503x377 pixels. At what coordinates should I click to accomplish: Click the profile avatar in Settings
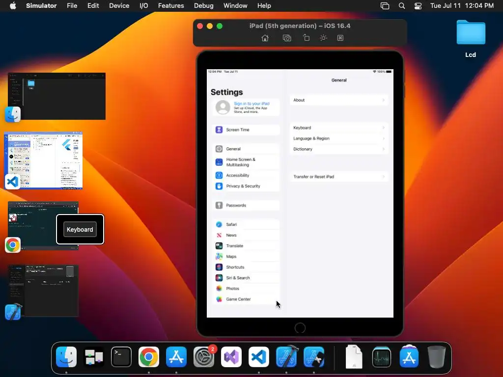[223, 108]
